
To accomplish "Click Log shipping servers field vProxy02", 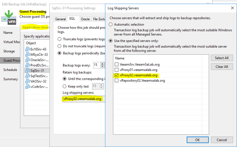I will [x=84, y=99].
